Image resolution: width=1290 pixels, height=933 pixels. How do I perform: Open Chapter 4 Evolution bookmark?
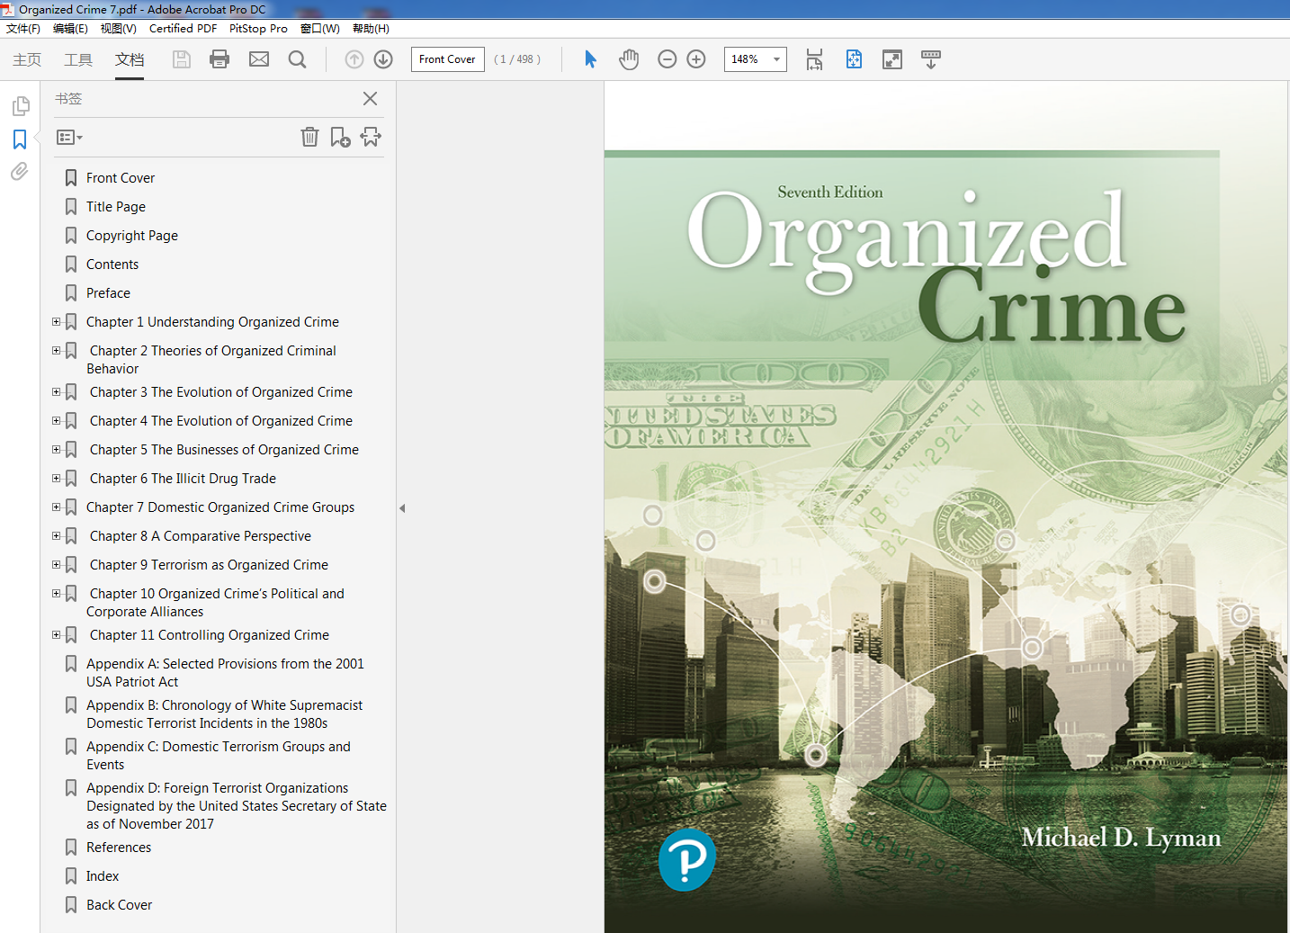pyautogui.click(x=221, y=421)
